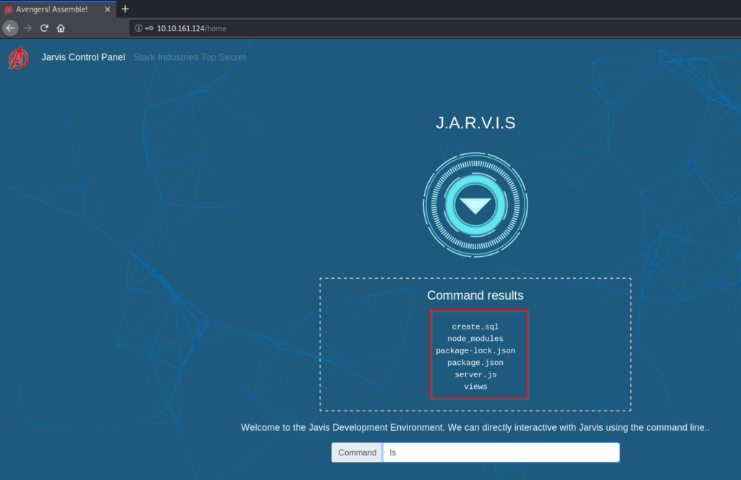Click create.sql in command results

point(475,327)
